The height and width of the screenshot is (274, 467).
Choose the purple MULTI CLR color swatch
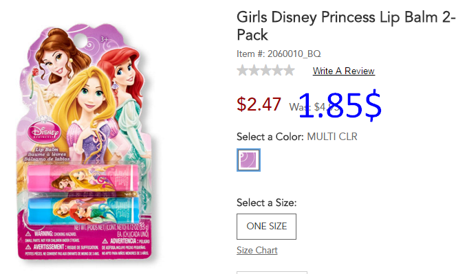click(248, 160)
